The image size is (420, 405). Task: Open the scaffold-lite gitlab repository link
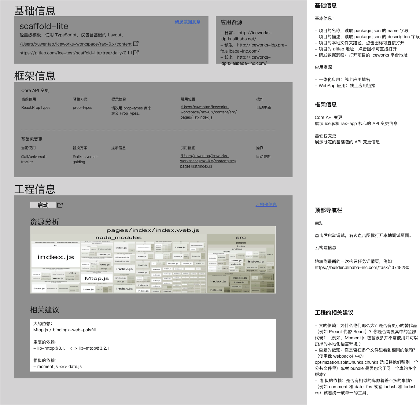coord(75,53)
